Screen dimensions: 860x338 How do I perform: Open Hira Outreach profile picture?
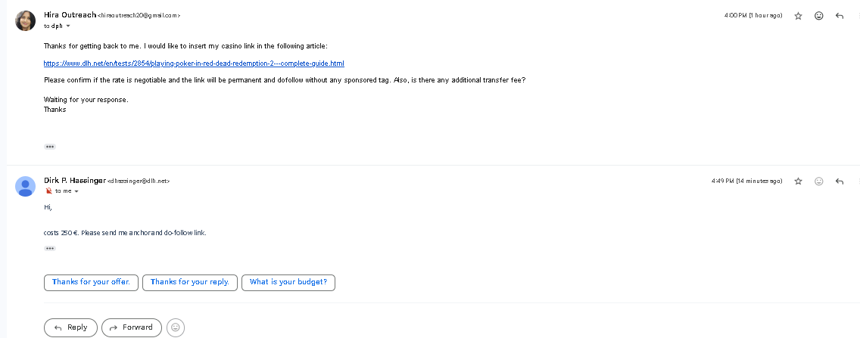coord(25,21)
